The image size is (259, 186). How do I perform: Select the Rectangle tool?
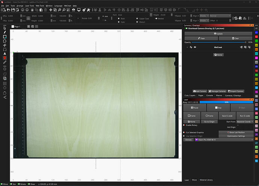pyautogui.click(x=5, y=36)
